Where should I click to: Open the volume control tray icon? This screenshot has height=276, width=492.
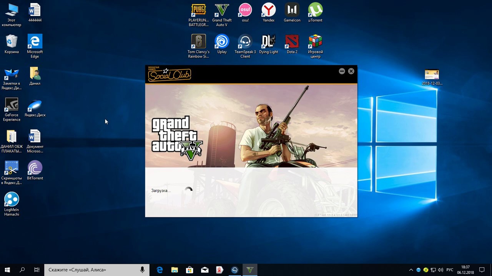point(440,270)
